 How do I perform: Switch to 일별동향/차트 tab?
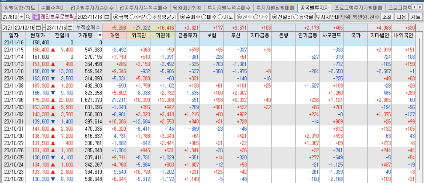(x=19, y=7)
